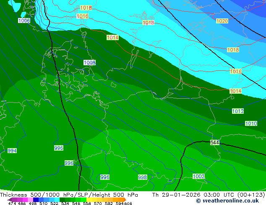Click the 1016 label with white background

pyautogui.click(x=83, y=16)
